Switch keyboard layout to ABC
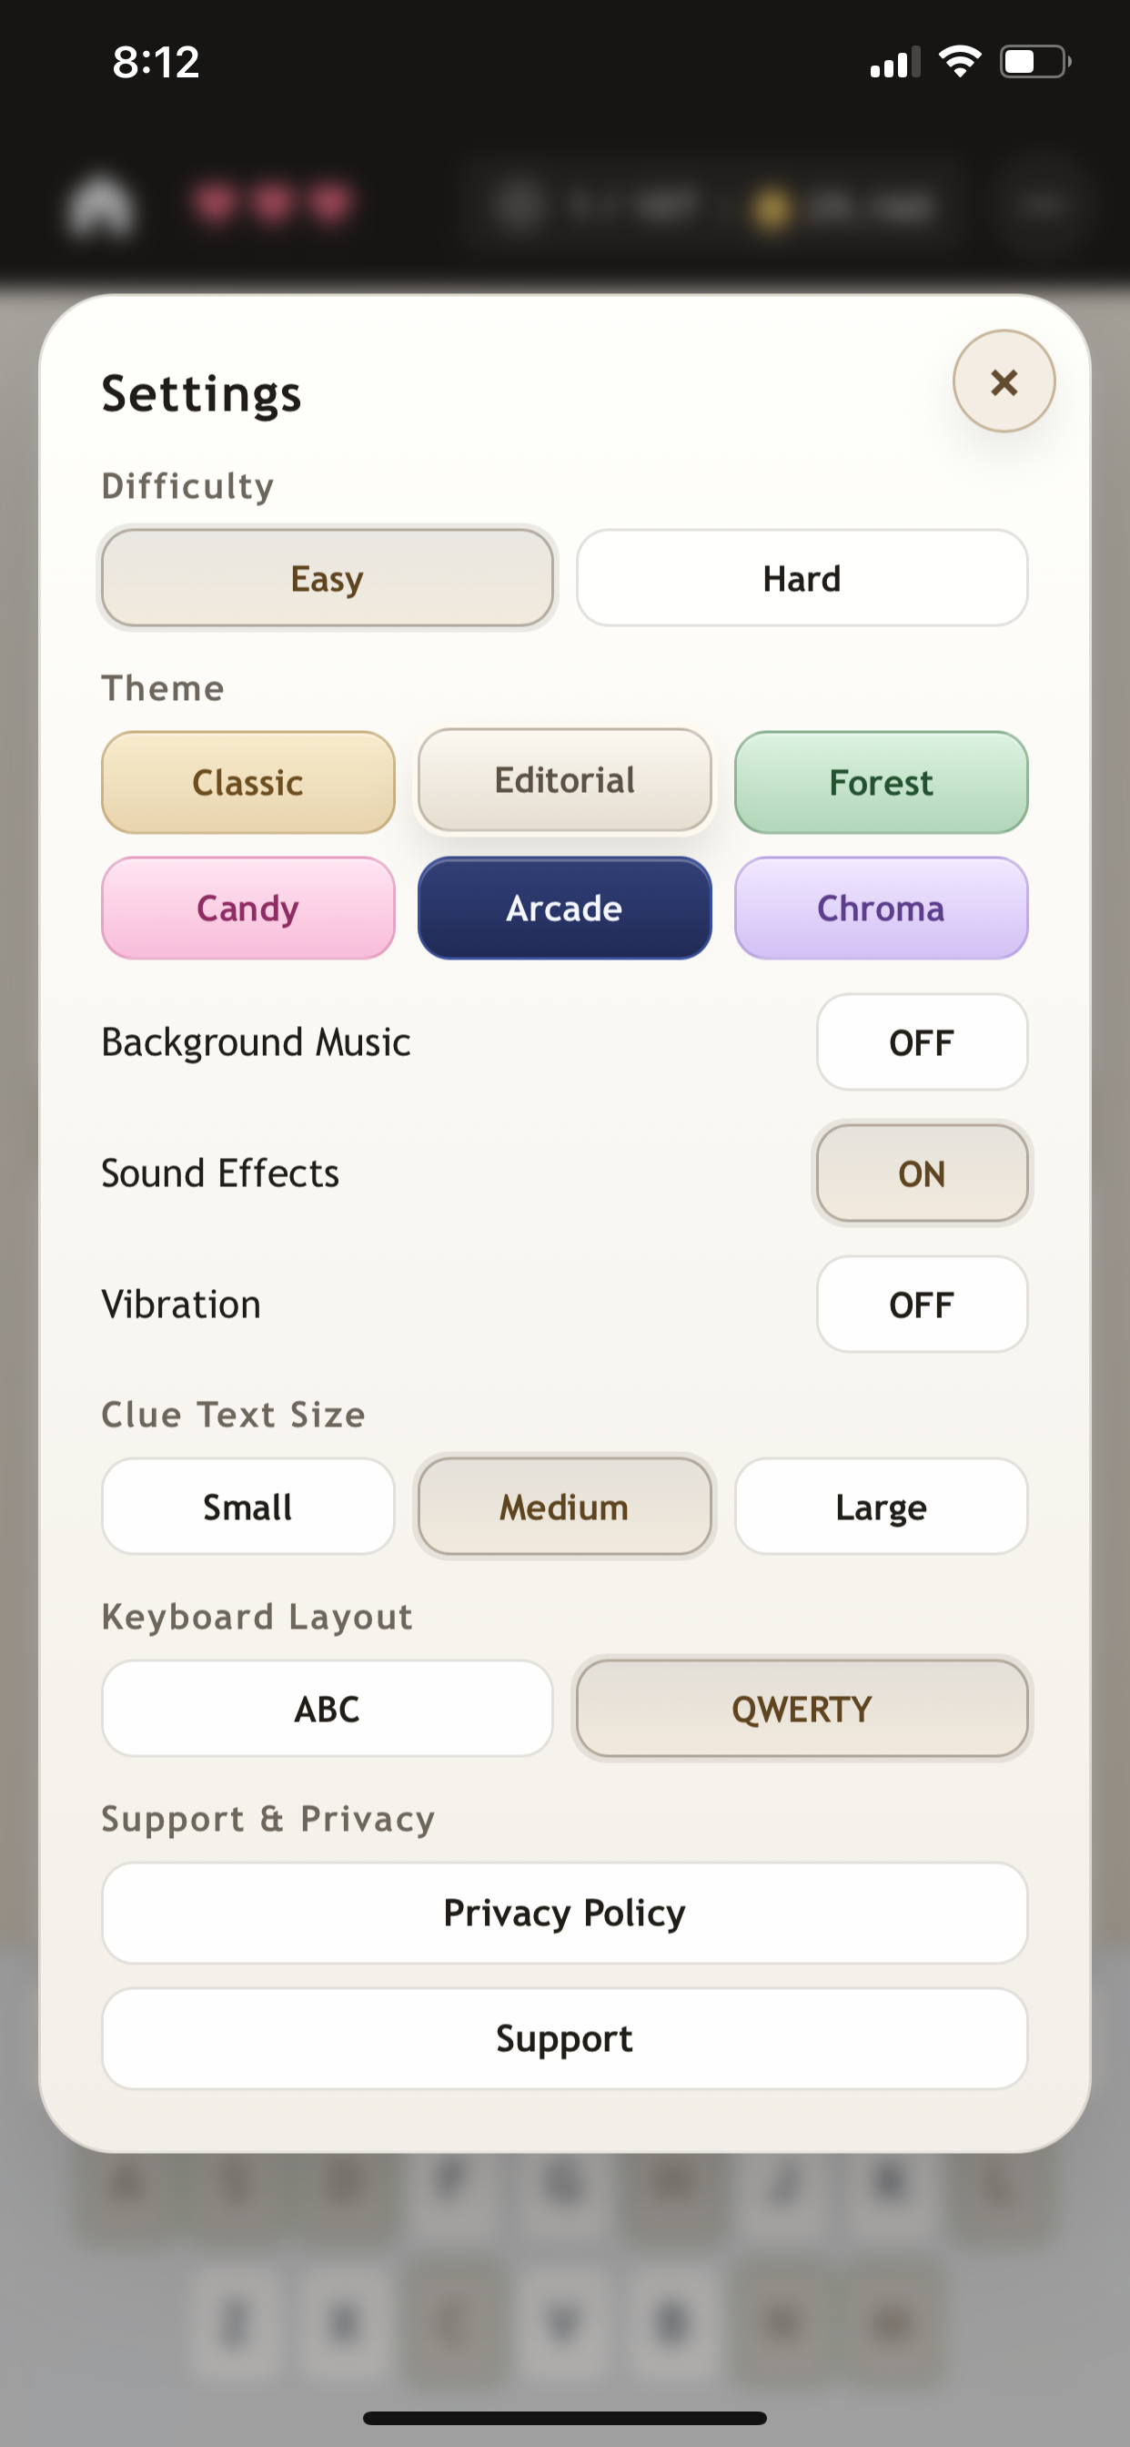The image size is (1130, 2447). (x=326, y=1707)
